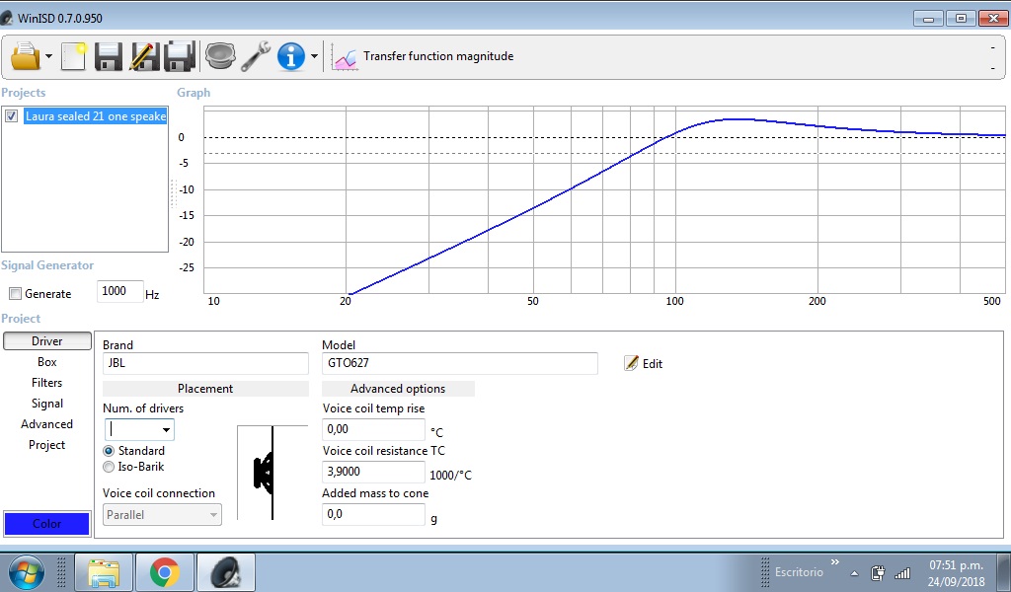The width and height of the screenshot is (1011, 592).
Task: Click the blue info icon
Action: (x=291, y=56)
